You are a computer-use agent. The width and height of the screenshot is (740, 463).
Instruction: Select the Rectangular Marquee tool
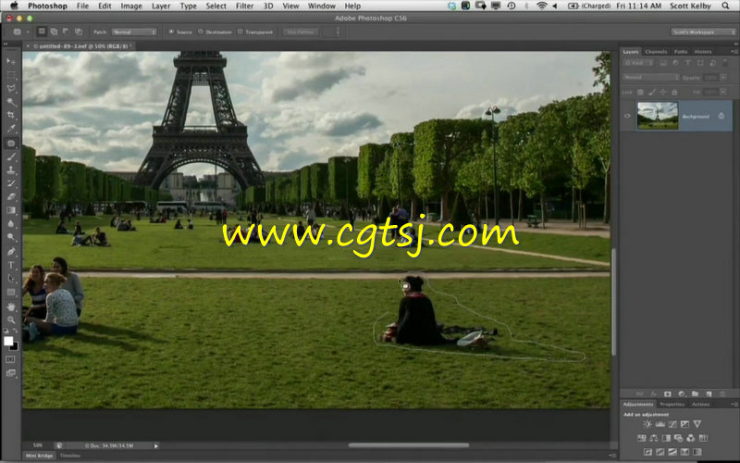(11, 75)
